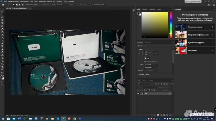Select the Lasso tool
The width and height of the screenshot is (216, 121).
coord(2,17)
